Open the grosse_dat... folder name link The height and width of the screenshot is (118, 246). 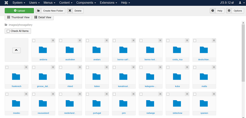point(43,86)
